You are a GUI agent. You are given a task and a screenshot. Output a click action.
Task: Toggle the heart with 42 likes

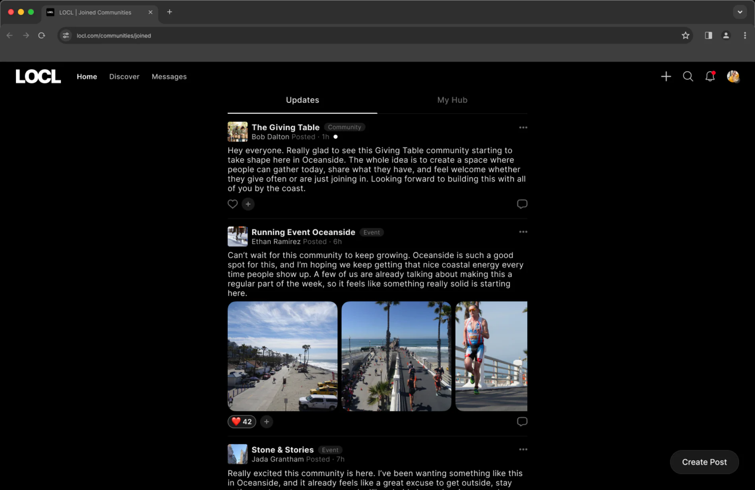tap(242, 421)
